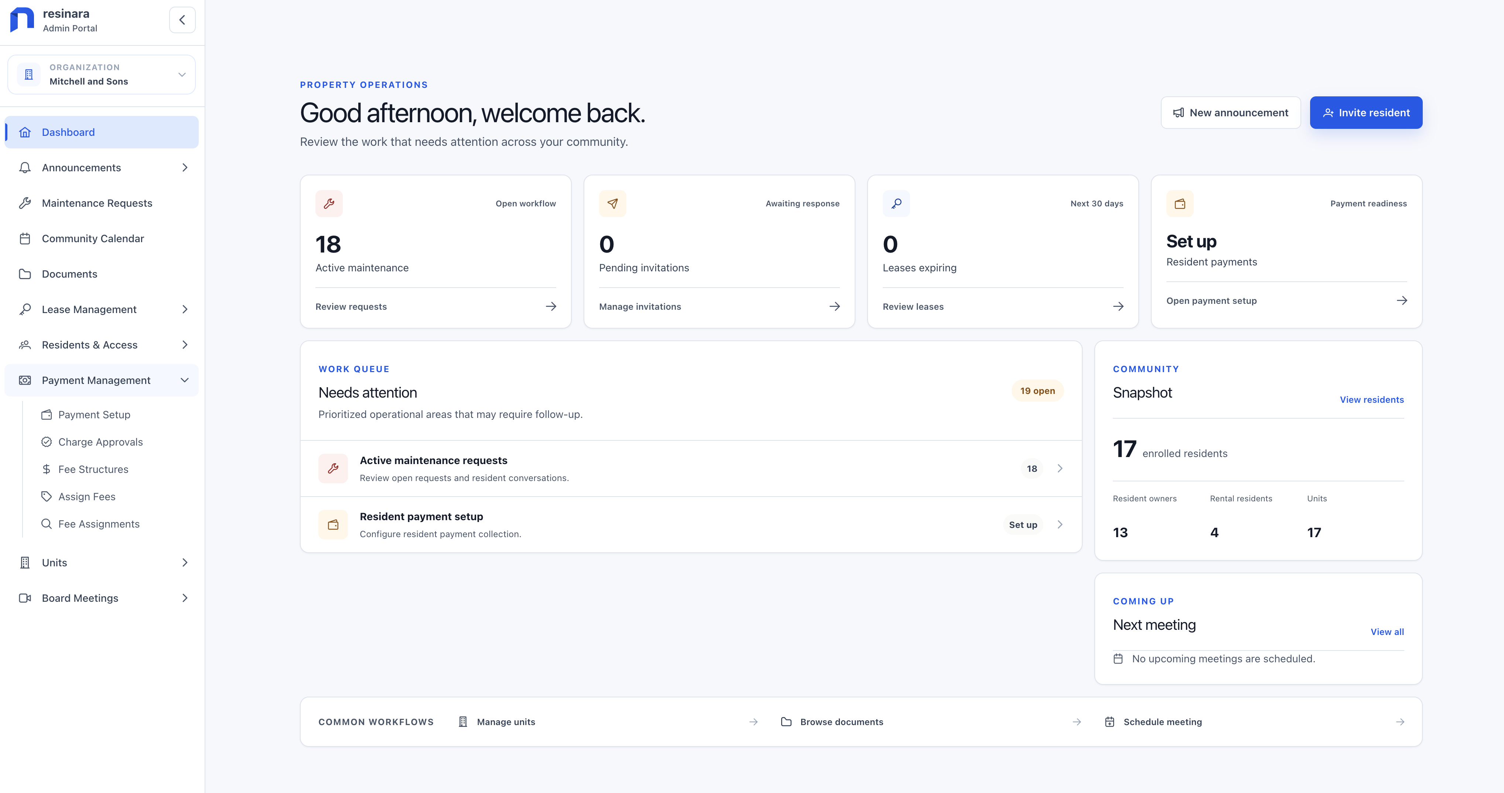The width and height of the screenshot is (1504, 793).
Task: Click the Invite resident button
Action: (x=1366, y=113)
